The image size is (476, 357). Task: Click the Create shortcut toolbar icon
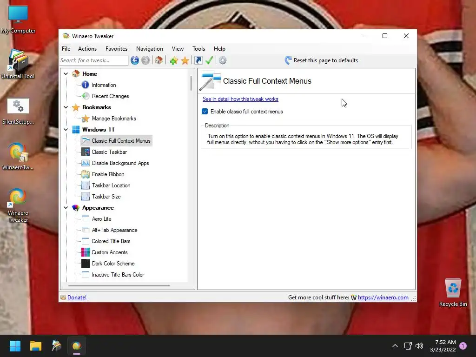pyautogui.click(x=198, y=60)
